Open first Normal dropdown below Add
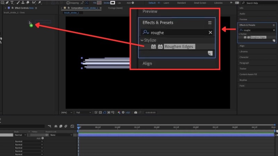The image size is (278, 156). pos(29,141)
